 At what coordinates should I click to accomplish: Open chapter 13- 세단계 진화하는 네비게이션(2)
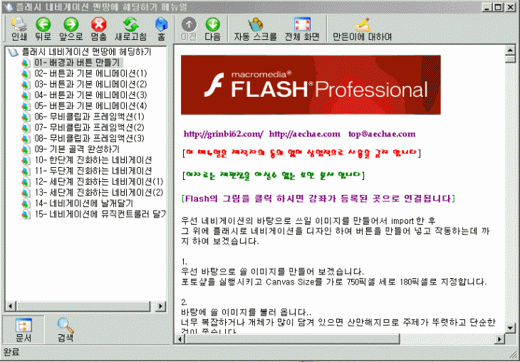tap(99, 193)
